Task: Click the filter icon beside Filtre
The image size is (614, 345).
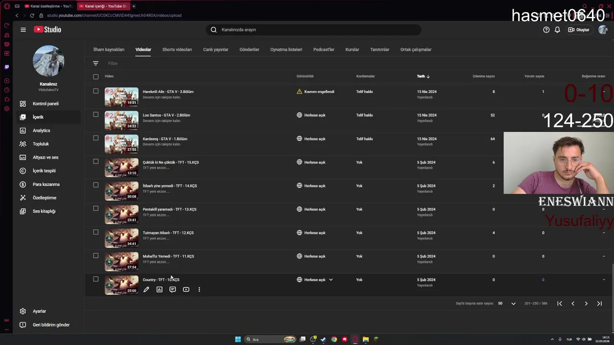Action: click(x=95, y=63)
